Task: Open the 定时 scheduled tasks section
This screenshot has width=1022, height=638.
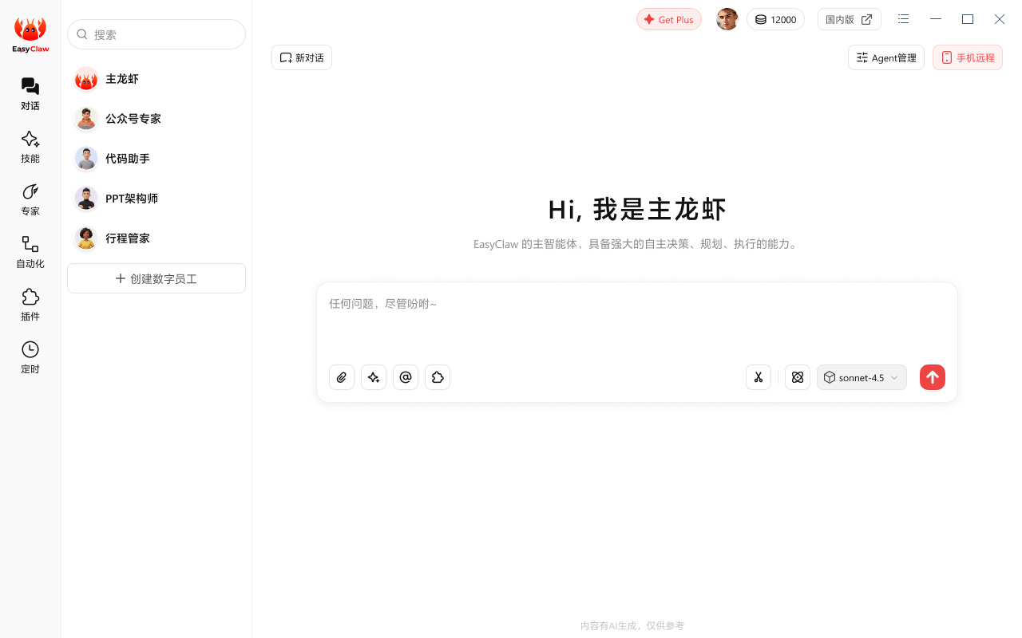Action: point(30,357)
